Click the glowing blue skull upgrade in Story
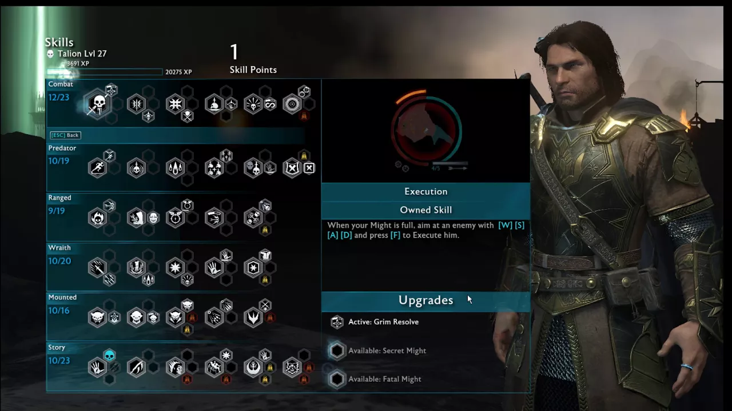Viewport: 732px width, 411px height. tap(110, 355)
